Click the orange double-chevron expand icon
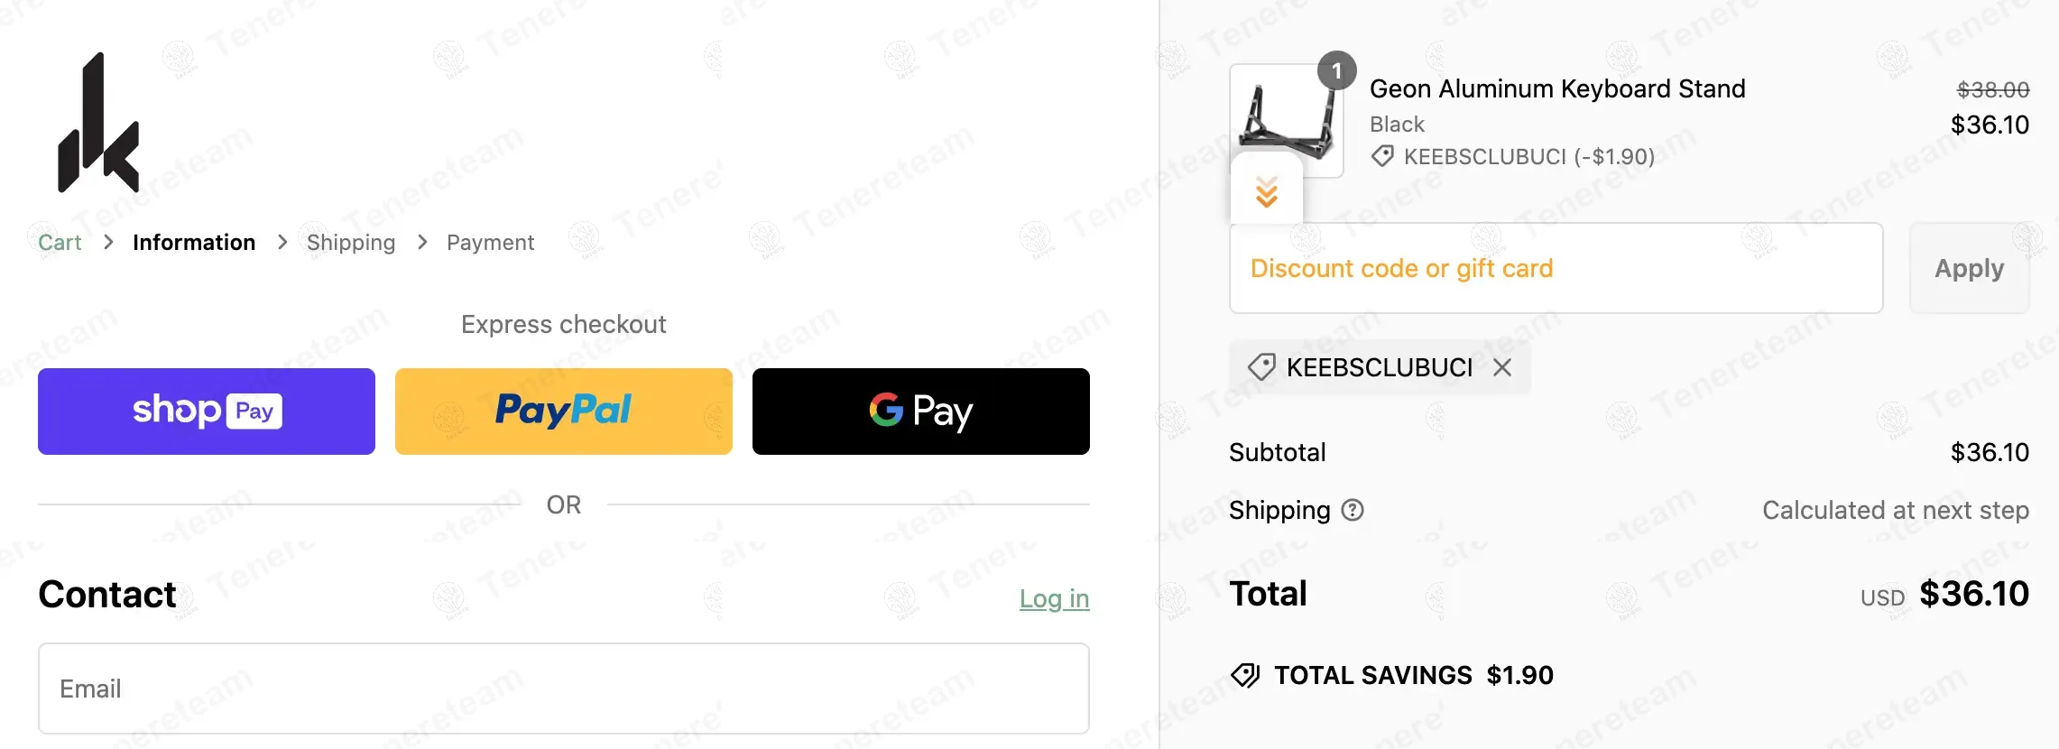The height and width of the screenshot is (749, 2059). pos(1267,192)
